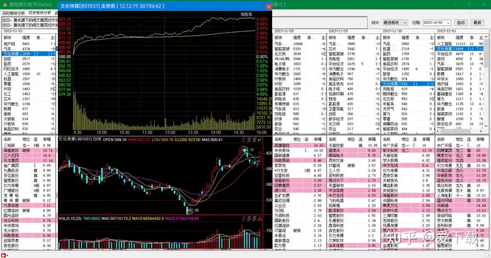Click the second wavy indicator icon in K-line header
Image resolution: width=491 pixels, height=258 pixels.
click(249, 140)
